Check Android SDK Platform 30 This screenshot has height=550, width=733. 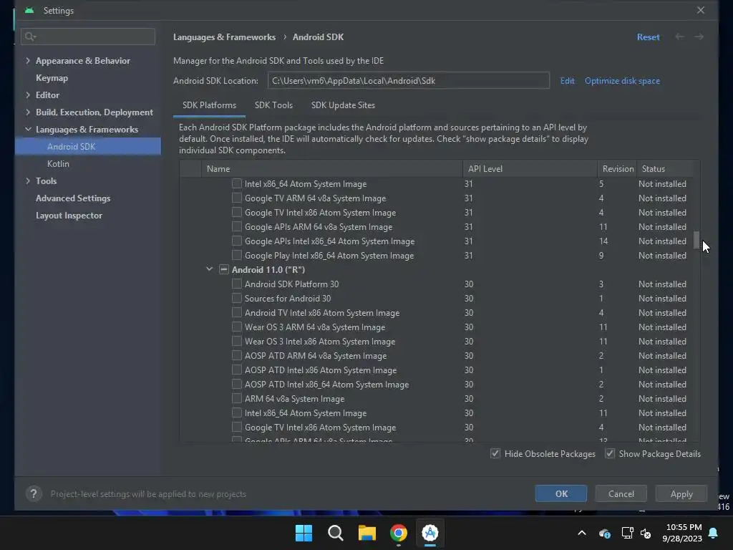pyautogui.click(x=236, y=284)
